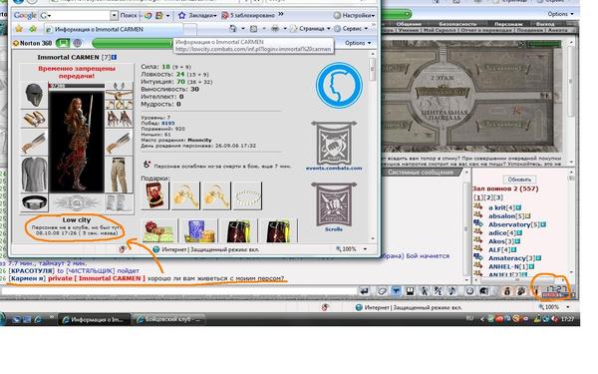
Task: Click the Print icon in IE toolbar
Action: [275, 28]
